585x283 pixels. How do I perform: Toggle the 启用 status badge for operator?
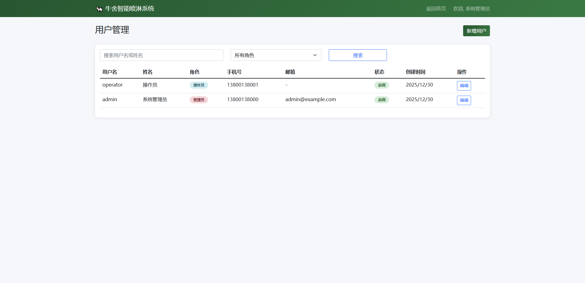point(381,85)
